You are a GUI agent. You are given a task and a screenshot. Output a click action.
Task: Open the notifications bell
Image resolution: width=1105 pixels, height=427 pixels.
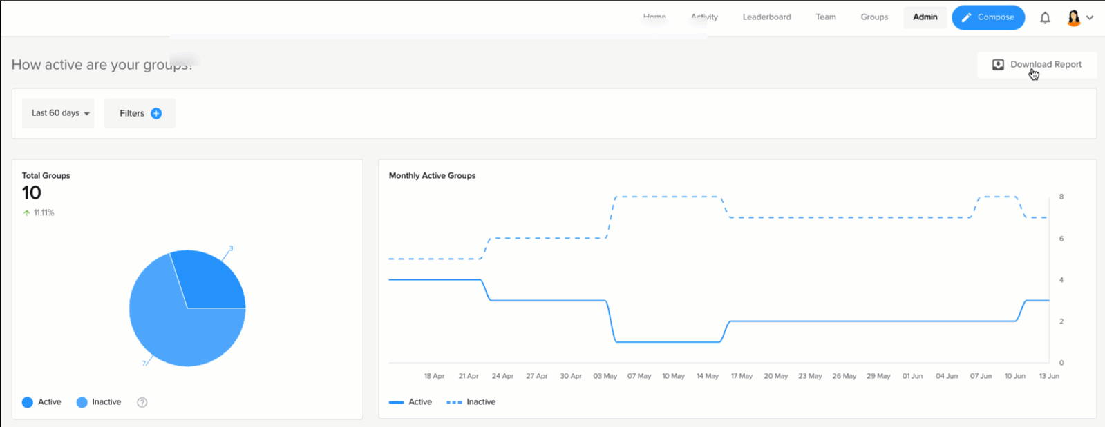pyautogui.click(x=1045, y=18)
